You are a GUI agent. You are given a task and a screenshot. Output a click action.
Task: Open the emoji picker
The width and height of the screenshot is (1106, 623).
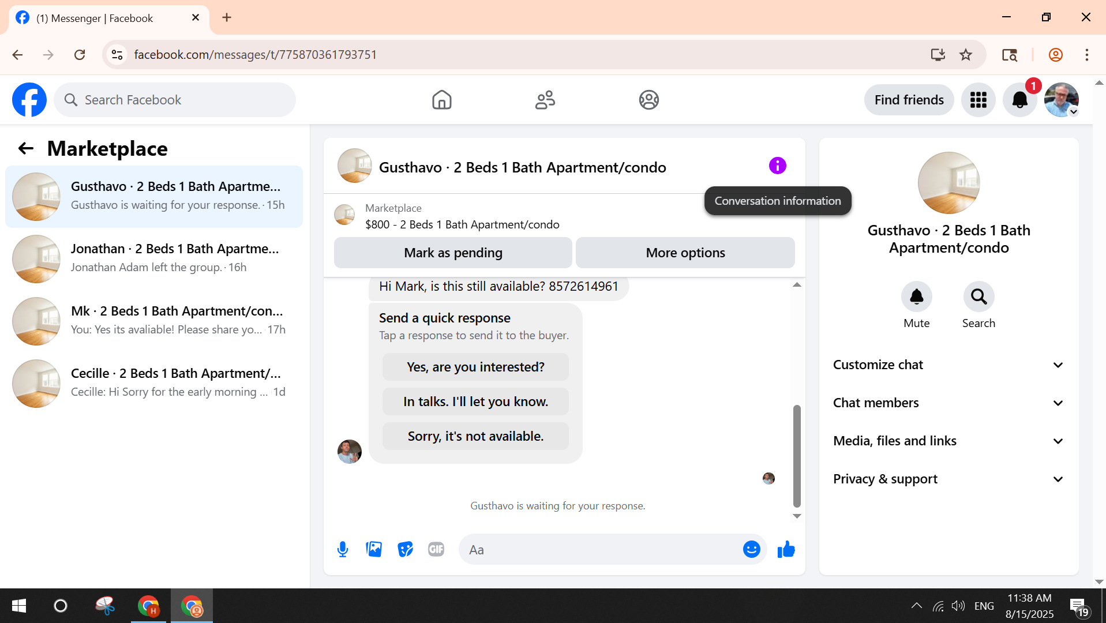point(752,550)
